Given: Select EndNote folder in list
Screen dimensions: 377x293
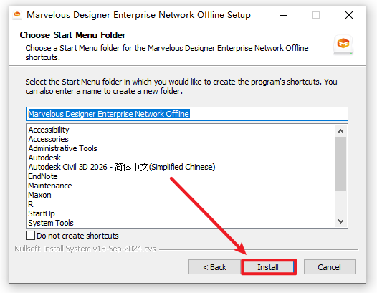Looking at the screenshot, I should [43, 176].
